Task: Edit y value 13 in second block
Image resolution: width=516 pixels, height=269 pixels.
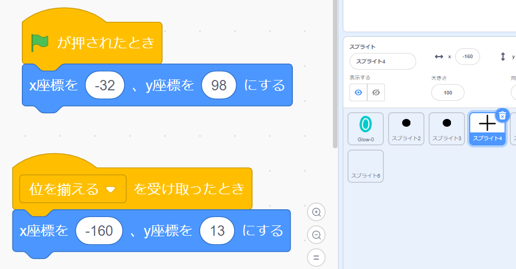Action: coord(217,231)
